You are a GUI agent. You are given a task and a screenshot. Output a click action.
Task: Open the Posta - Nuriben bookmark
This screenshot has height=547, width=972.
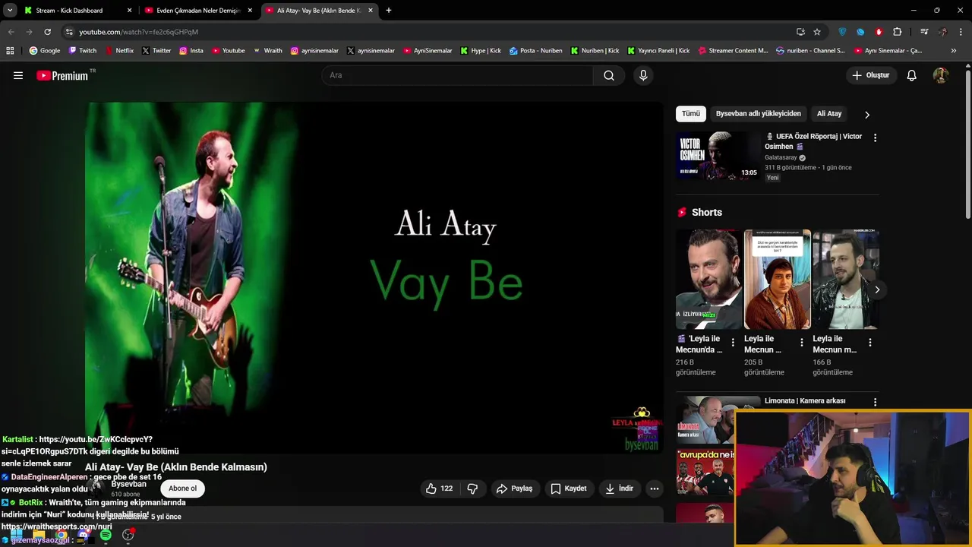[x=536, y=51]
